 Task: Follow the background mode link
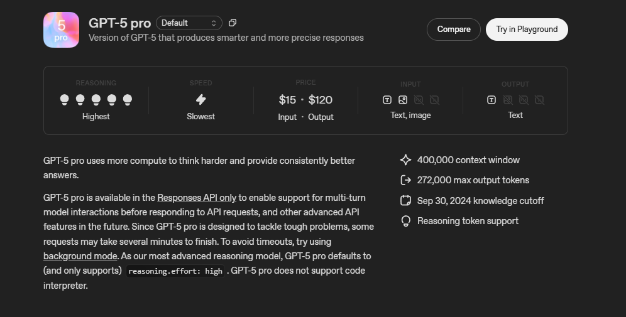pos(80,256)
